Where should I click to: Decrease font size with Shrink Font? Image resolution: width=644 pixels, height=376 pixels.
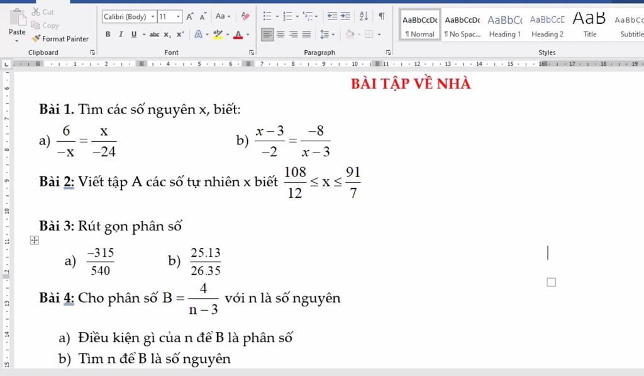pyautogui.click(x=203, y=16)
